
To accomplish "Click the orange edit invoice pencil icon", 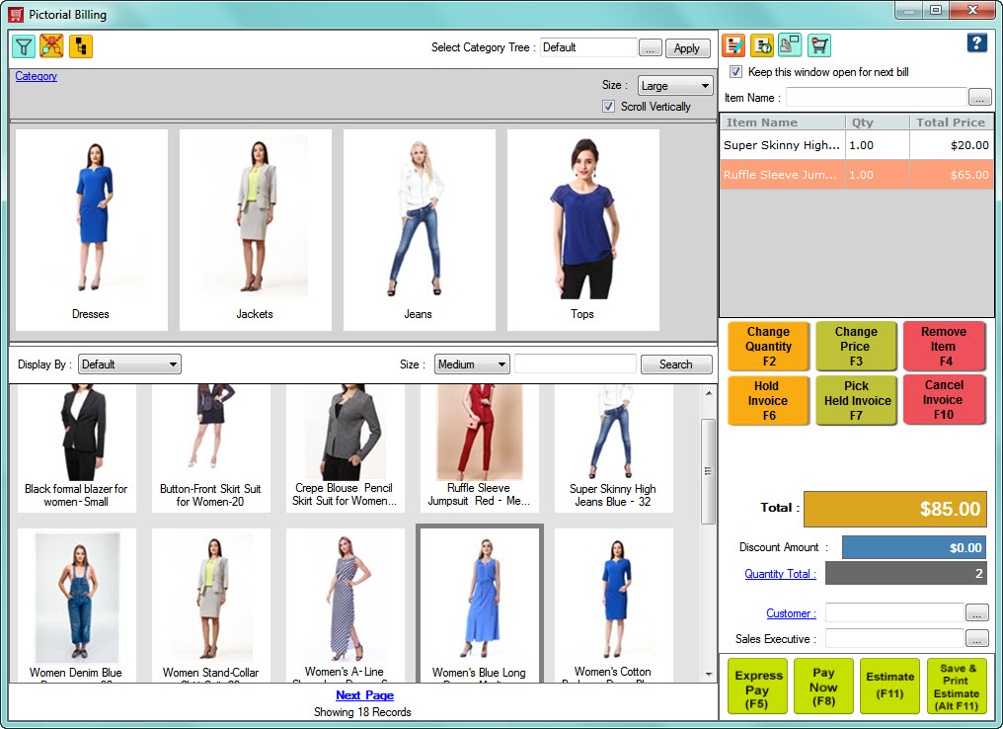I will coord(733,45).
